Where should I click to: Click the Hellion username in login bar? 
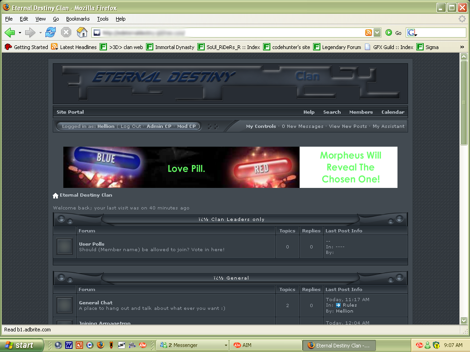pos(106,126)
